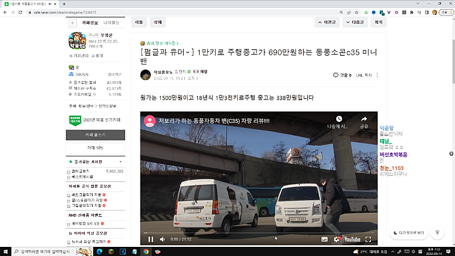Collapse the 즐겨찾는 게시판 section
455x256 pixels.
click(121, 162)
